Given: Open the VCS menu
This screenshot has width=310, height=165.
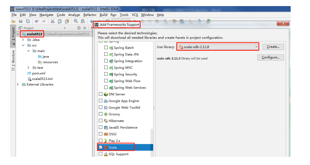Looking at the screenshot, I should (x=135, y=15).
